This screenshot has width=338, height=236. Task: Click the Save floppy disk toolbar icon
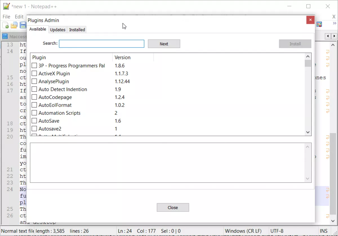pos(23,25)
